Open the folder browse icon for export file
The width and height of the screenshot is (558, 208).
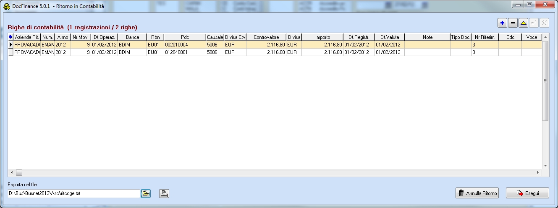pyautogui.click(x=146, y=193)
